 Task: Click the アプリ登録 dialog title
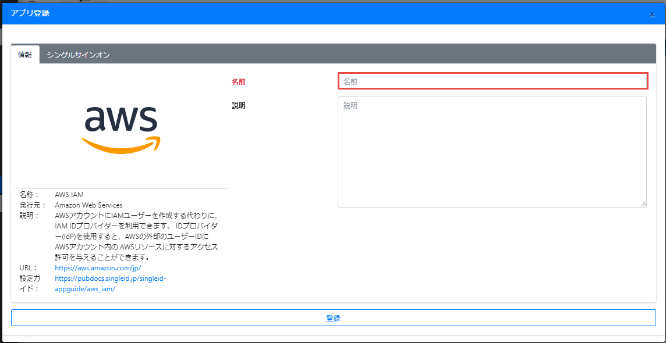(30, 13)
